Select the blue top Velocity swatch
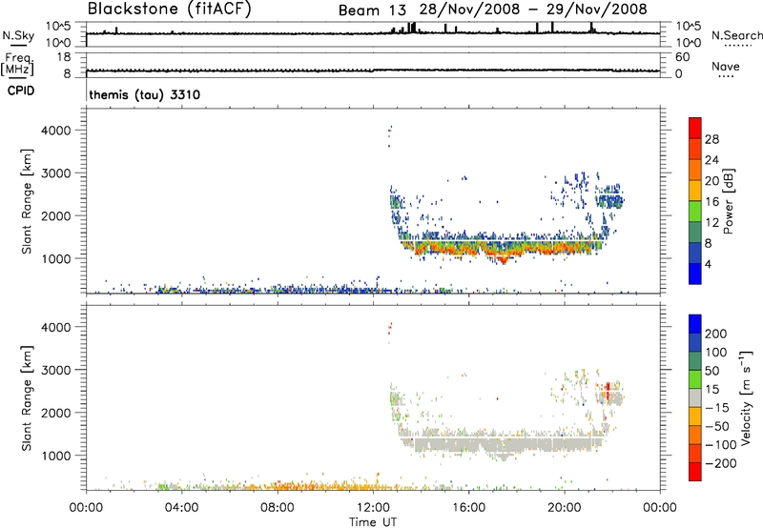The width and height of the screenshot is (763, 528). pos(695,324)
